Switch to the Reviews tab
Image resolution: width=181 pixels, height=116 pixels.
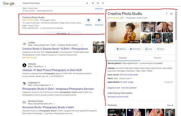tap(158, 58)
